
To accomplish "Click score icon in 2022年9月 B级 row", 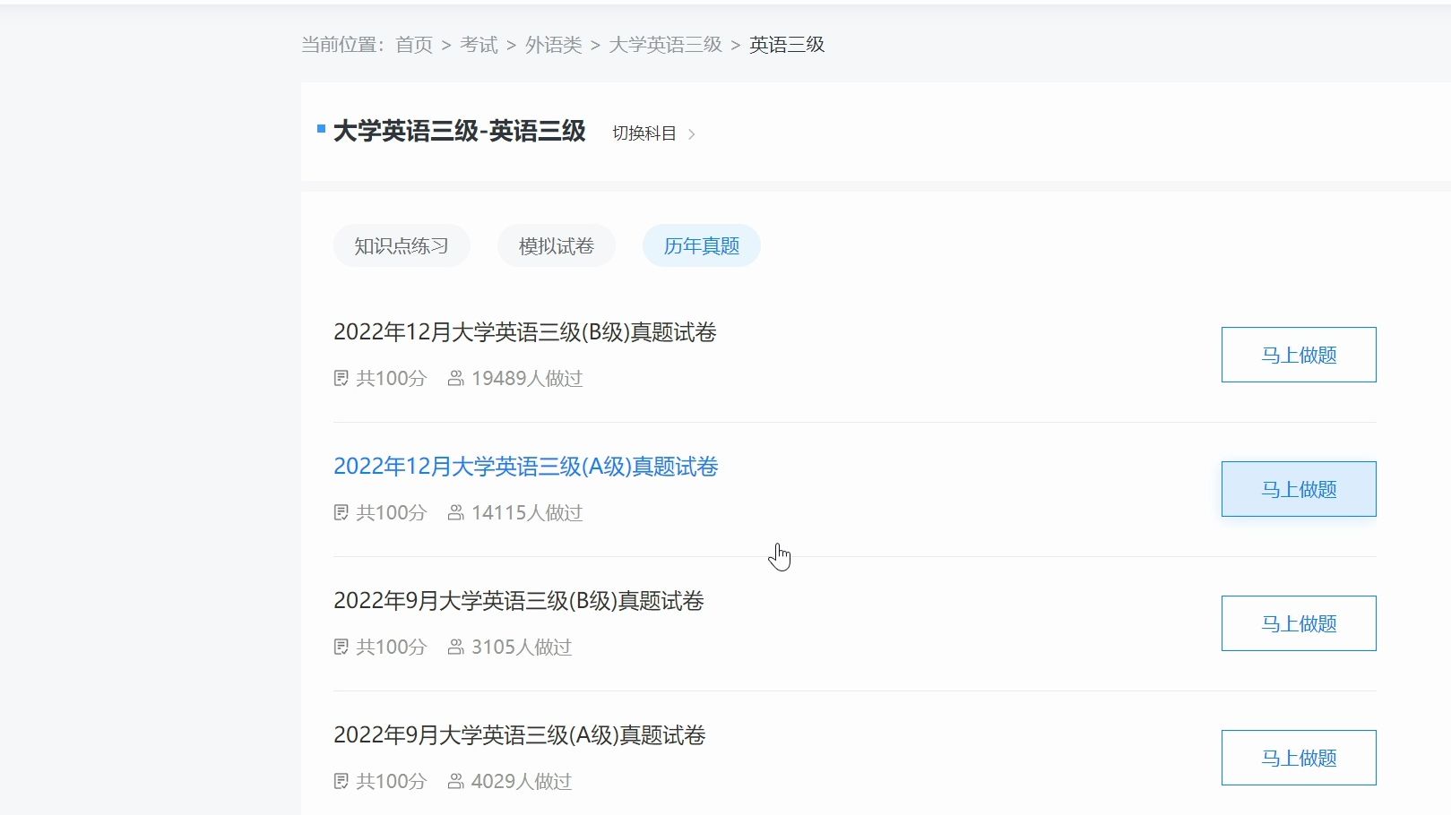I will click(341, 647).
